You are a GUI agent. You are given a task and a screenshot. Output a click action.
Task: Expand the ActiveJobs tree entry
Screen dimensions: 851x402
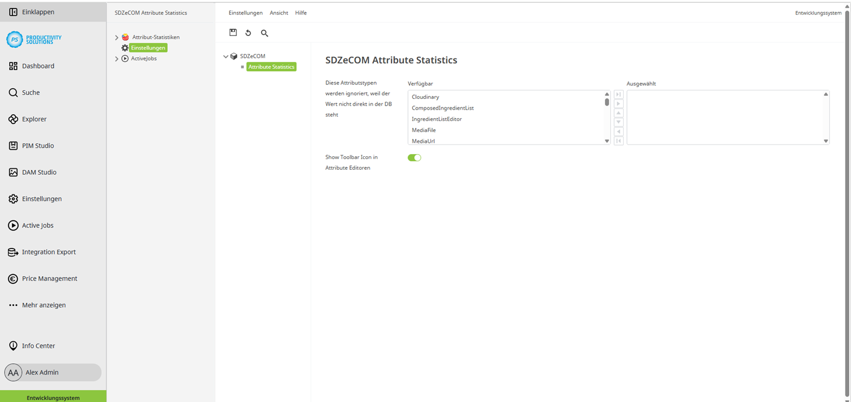click(x=117, y=58)
